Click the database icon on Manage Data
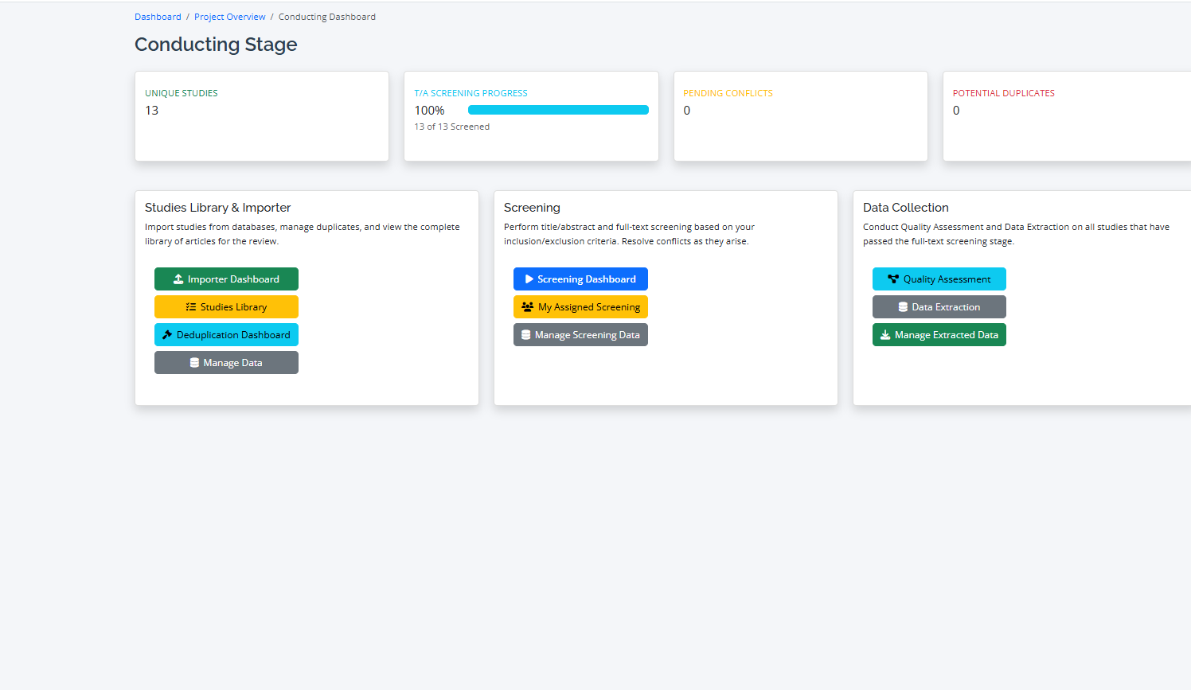This screenshot has width=1191, height=690. click(194, 363)
